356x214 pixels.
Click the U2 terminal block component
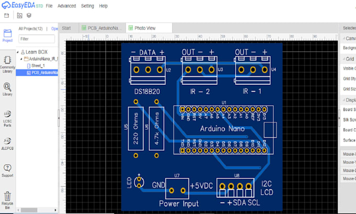[x=148, y=70]
